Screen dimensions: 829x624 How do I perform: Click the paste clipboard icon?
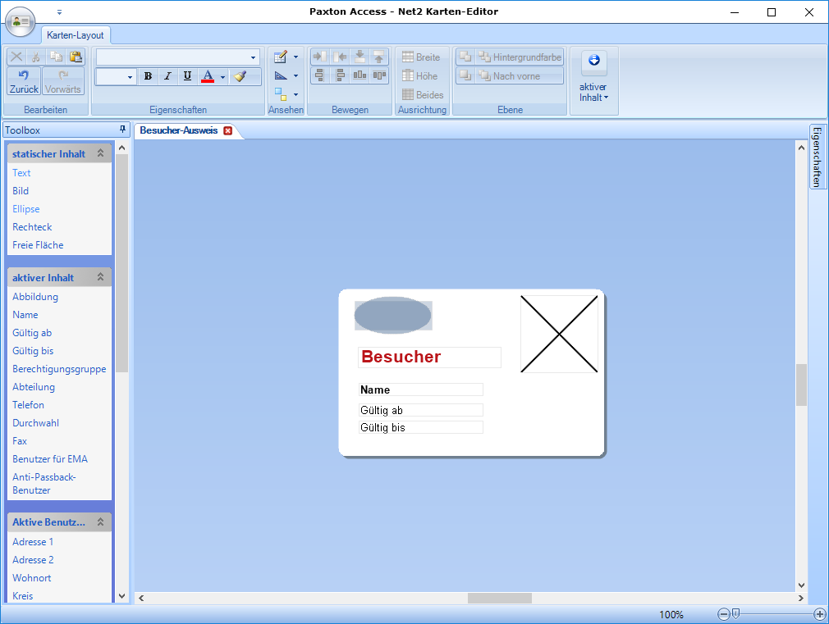point(76,57)
